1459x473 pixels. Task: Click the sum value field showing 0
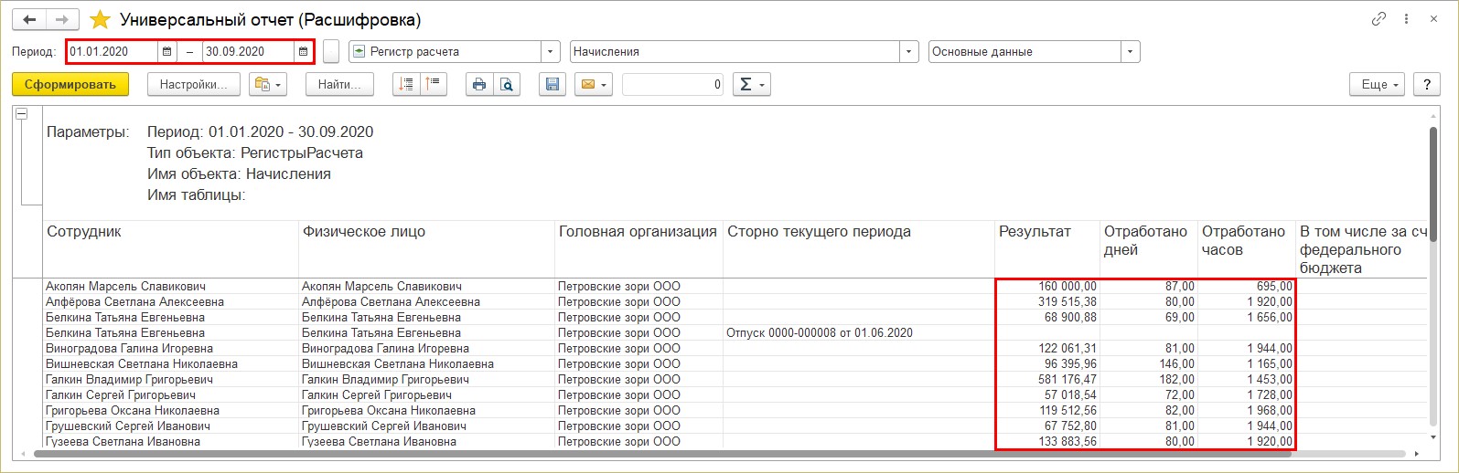point(673,85)
